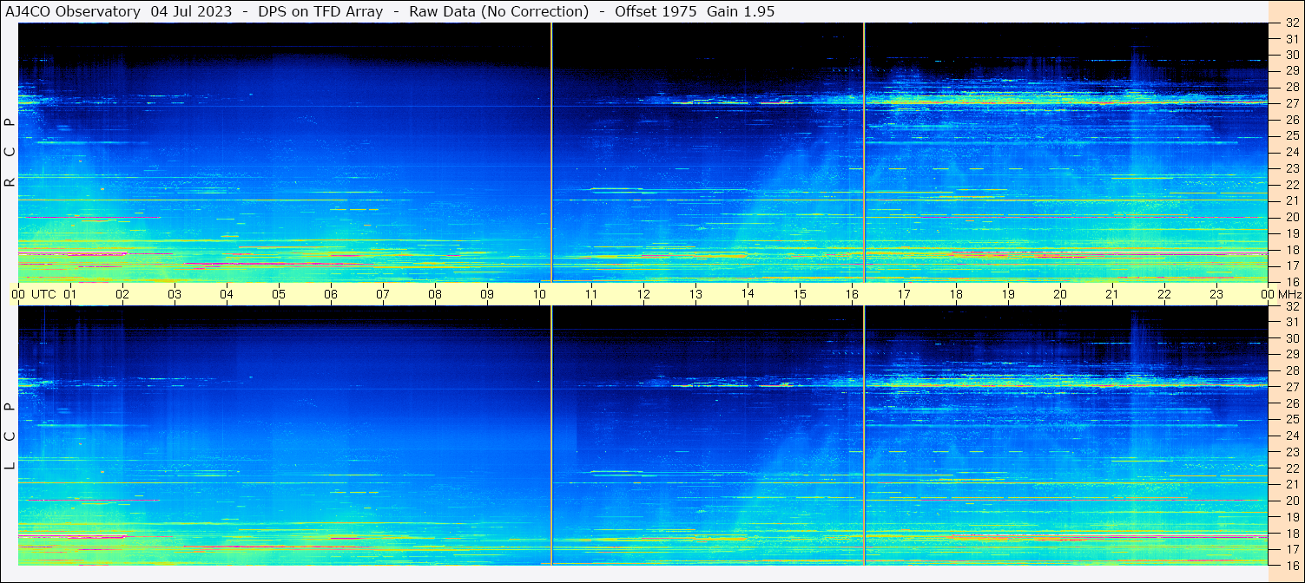
Task: Click the 27 MHz label on RCP frequency scale
Action: click(x=1292, y=103)
